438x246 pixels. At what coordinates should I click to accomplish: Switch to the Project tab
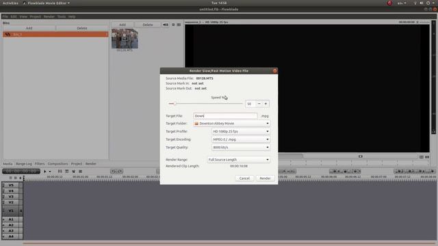coord(77,164)
